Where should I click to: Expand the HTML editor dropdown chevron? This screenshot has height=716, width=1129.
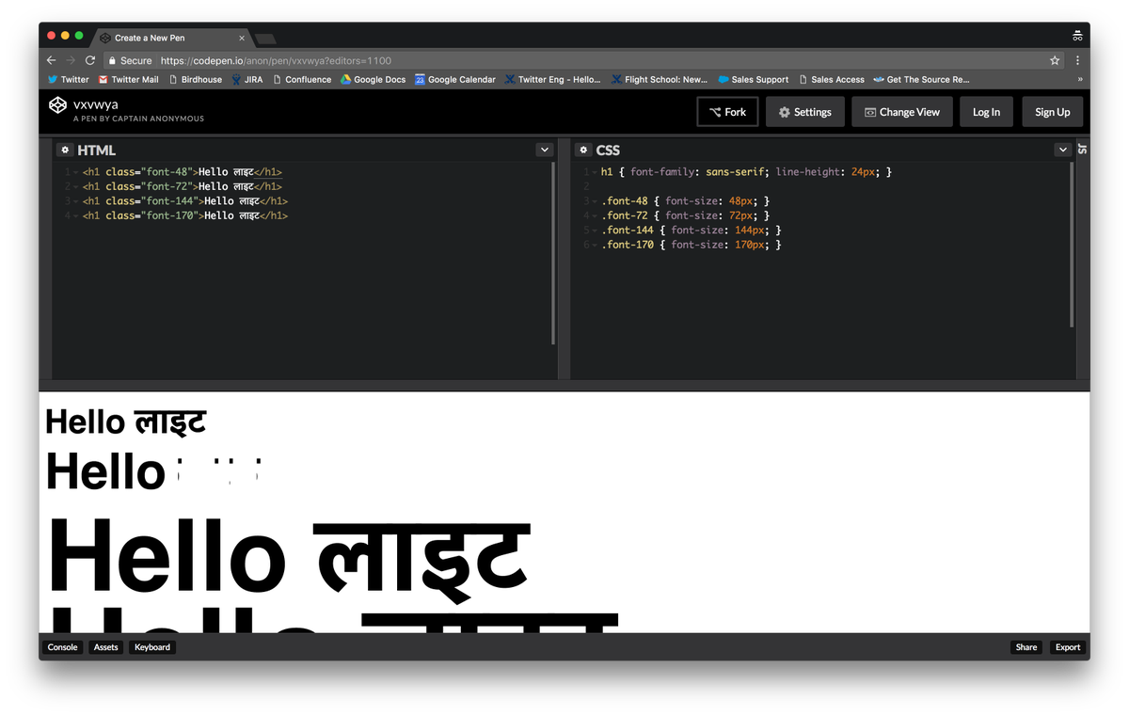[x=544, y=150]
